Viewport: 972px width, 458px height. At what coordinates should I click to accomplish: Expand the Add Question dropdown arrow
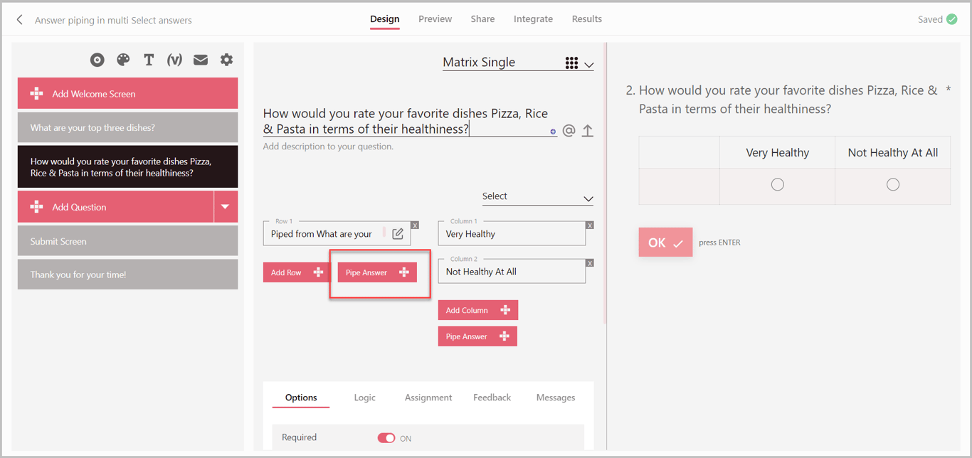[226, 207]
